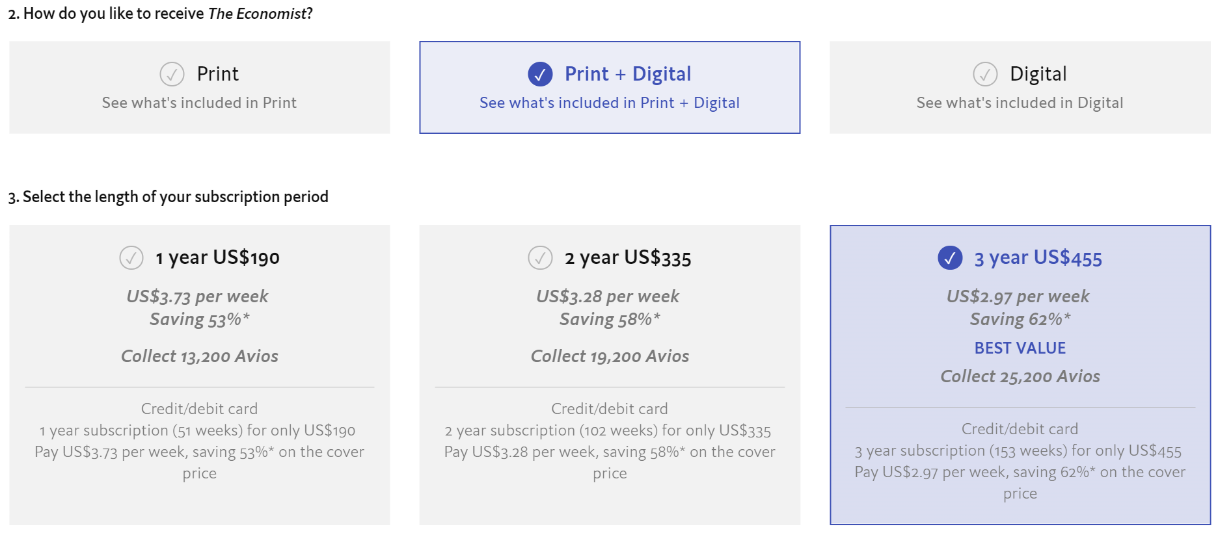The image size is (1218, 533).
Task: Select the Digital radio checkmark
Action: (x=985, y=74)
